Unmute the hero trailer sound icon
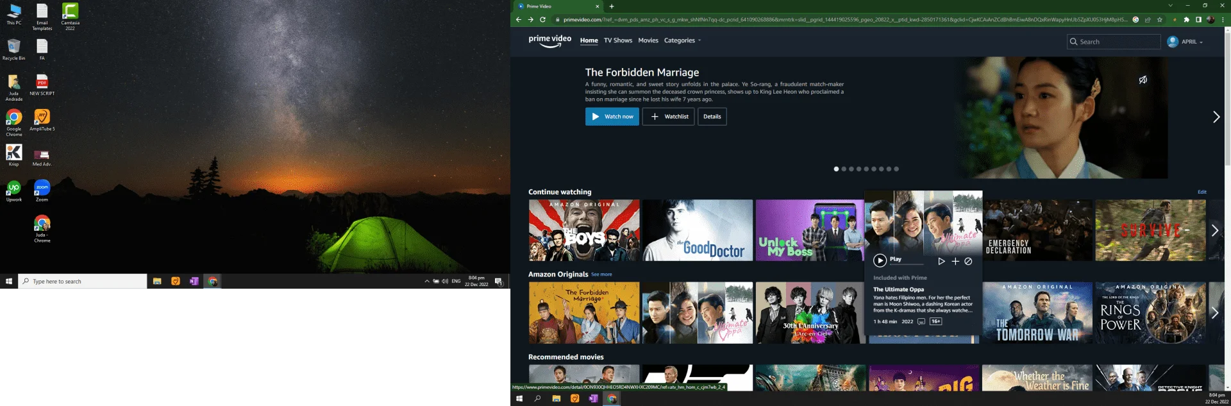The width and height of the screenshot is (1231, 406). [x=1143, y=80]
